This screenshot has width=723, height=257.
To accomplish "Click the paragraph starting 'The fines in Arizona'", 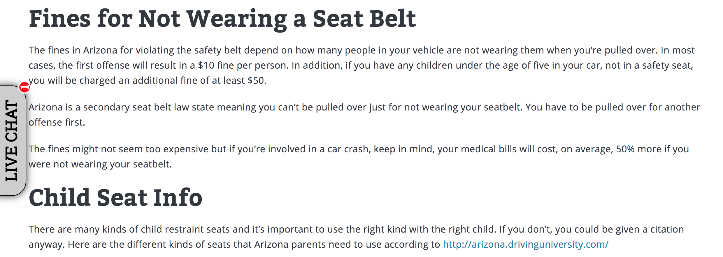I will [x=361, y=65].
